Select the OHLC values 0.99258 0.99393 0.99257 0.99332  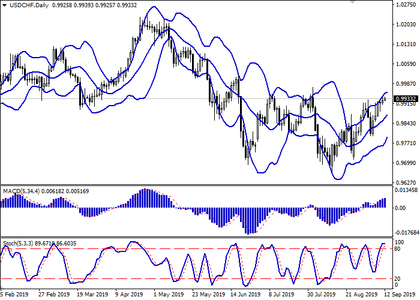click(x=94, y=5)
